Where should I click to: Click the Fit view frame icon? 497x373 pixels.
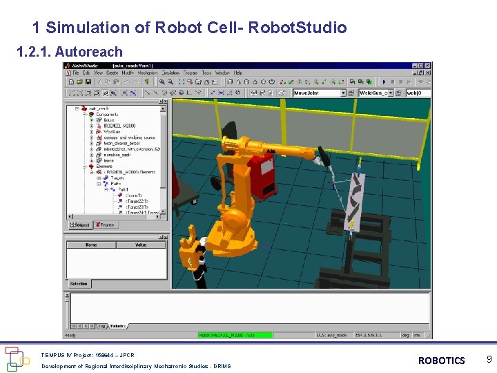pos(182,82)
